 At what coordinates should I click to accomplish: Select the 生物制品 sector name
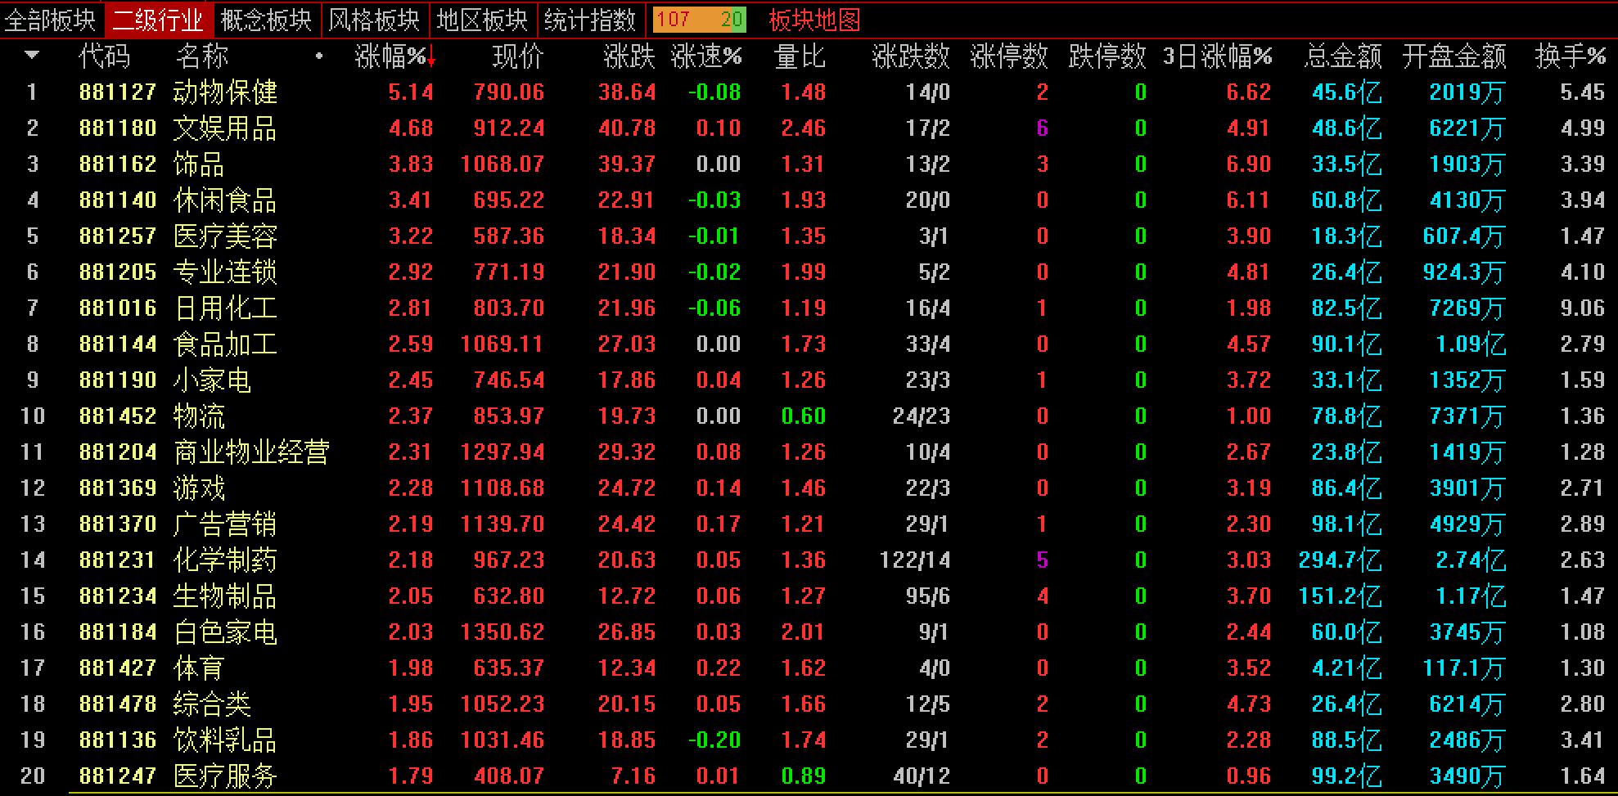225,596
